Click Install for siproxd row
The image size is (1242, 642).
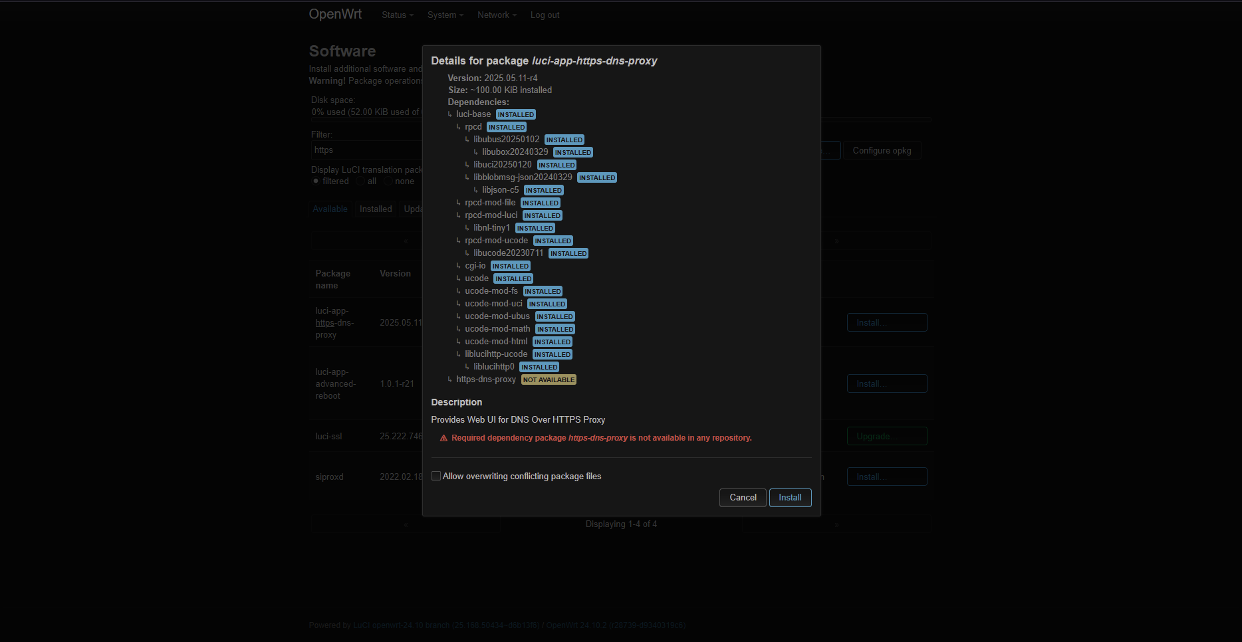887,477
